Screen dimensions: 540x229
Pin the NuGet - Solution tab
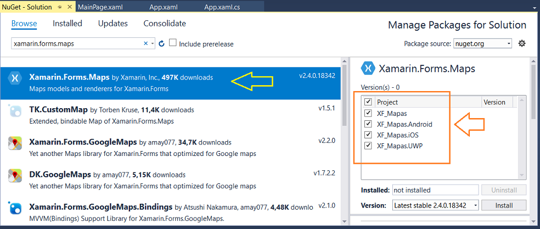pyautogui.click(x=59, y=7)
